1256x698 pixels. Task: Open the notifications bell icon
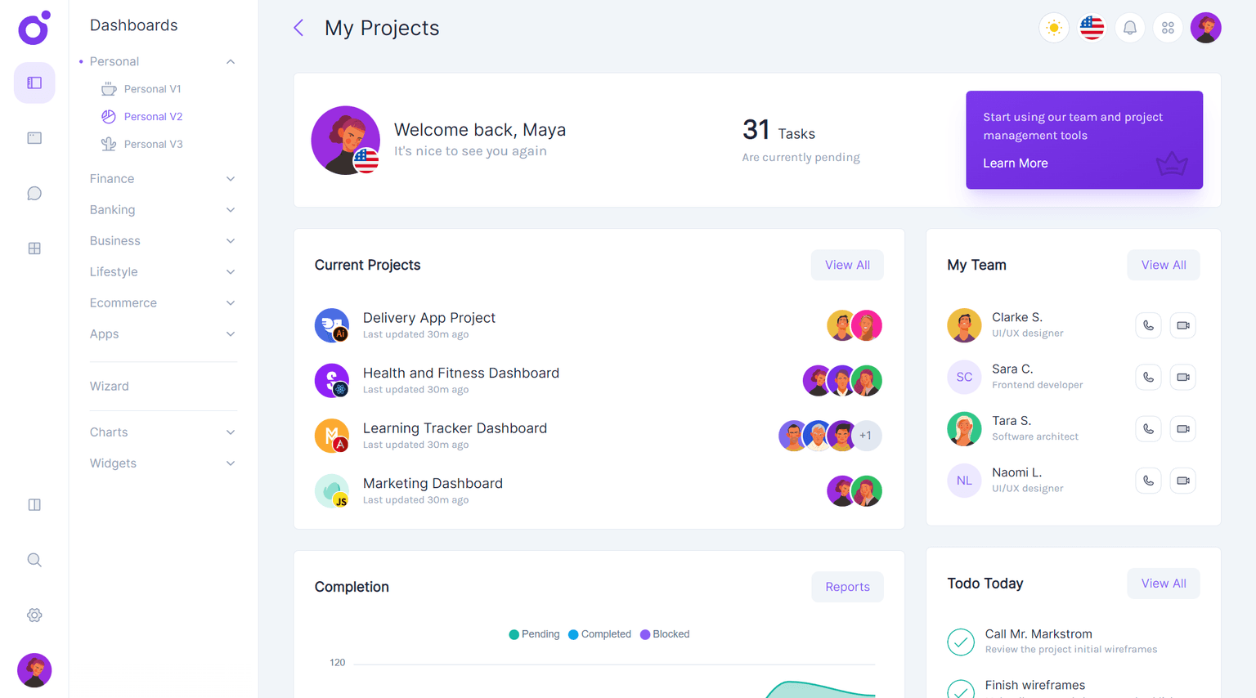click(x=1129, y=27)
